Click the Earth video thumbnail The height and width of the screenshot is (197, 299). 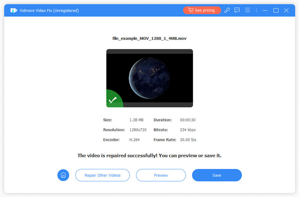coord(149,78)
